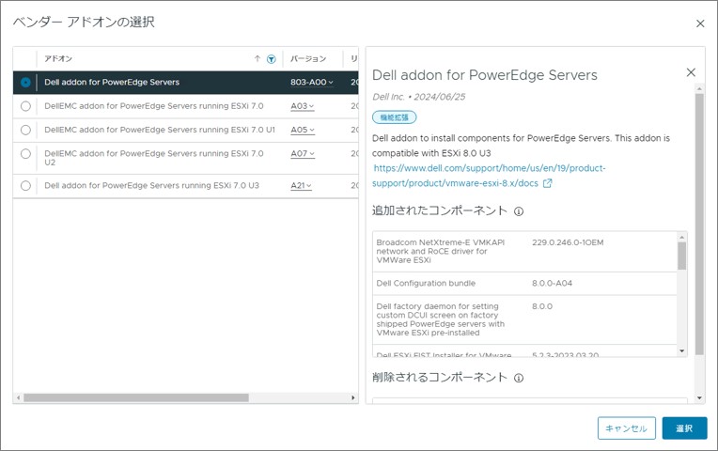
Task: Open the 803-A00 version dropdown
Action: click(x=312, y=83)
